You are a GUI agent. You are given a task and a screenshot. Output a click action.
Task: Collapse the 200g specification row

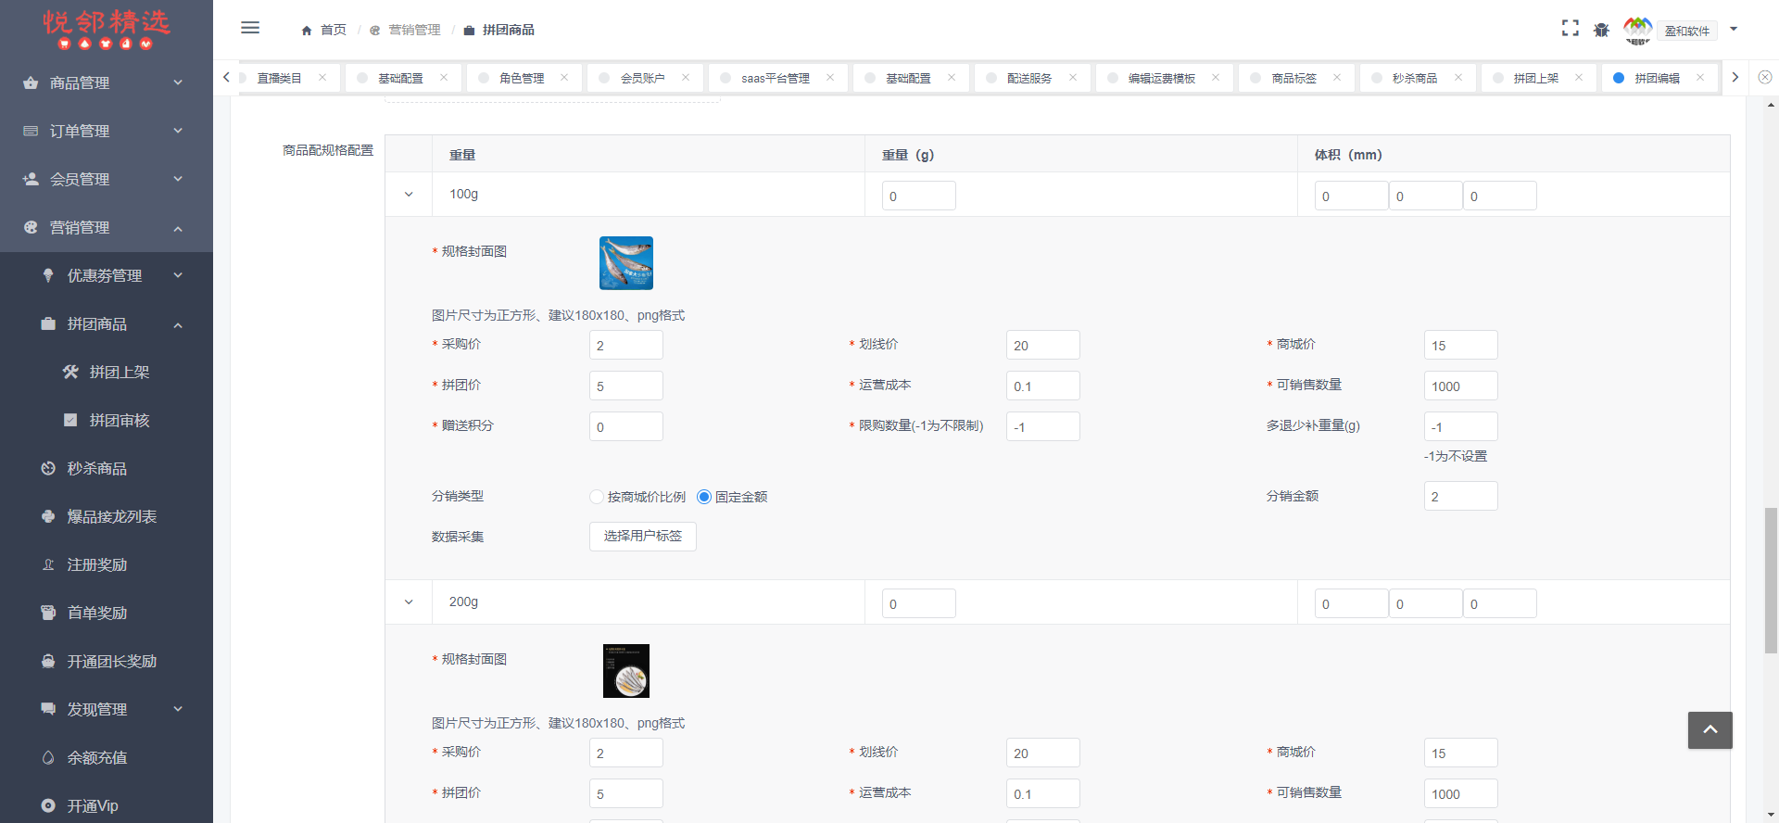409,602
